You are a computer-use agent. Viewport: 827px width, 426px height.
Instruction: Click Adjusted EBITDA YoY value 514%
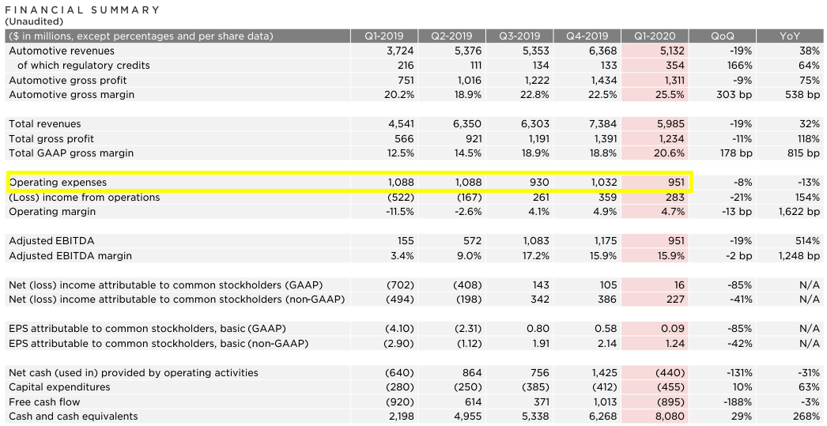click(x=808, y=241)
